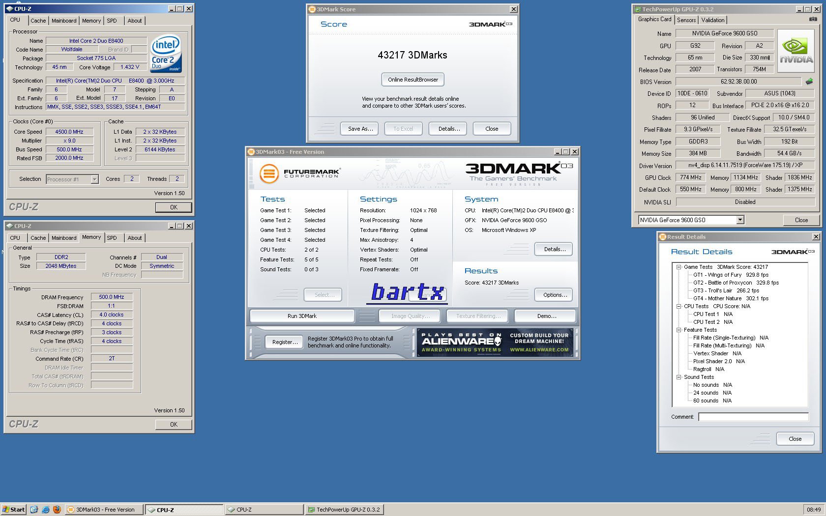826x516 pixels.
Task: Switch to 3DMark03 - Free Version taskbar button
Action: click(x=104, y=510)
